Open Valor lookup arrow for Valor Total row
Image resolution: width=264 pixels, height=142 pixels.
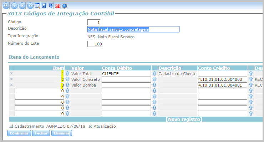67,73
